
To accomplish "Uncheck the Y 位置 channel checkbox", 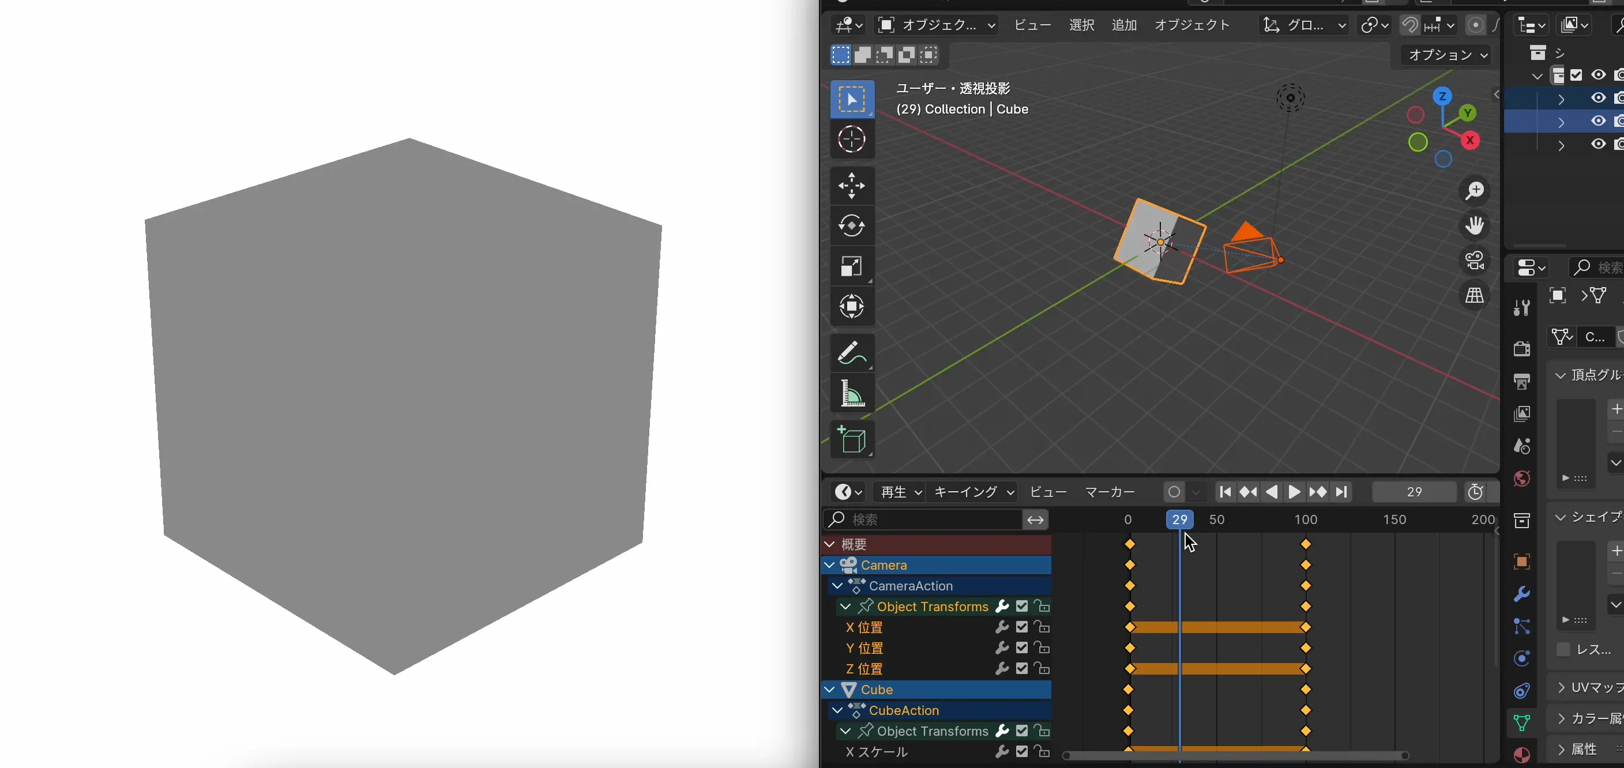I will point(1022,648).
